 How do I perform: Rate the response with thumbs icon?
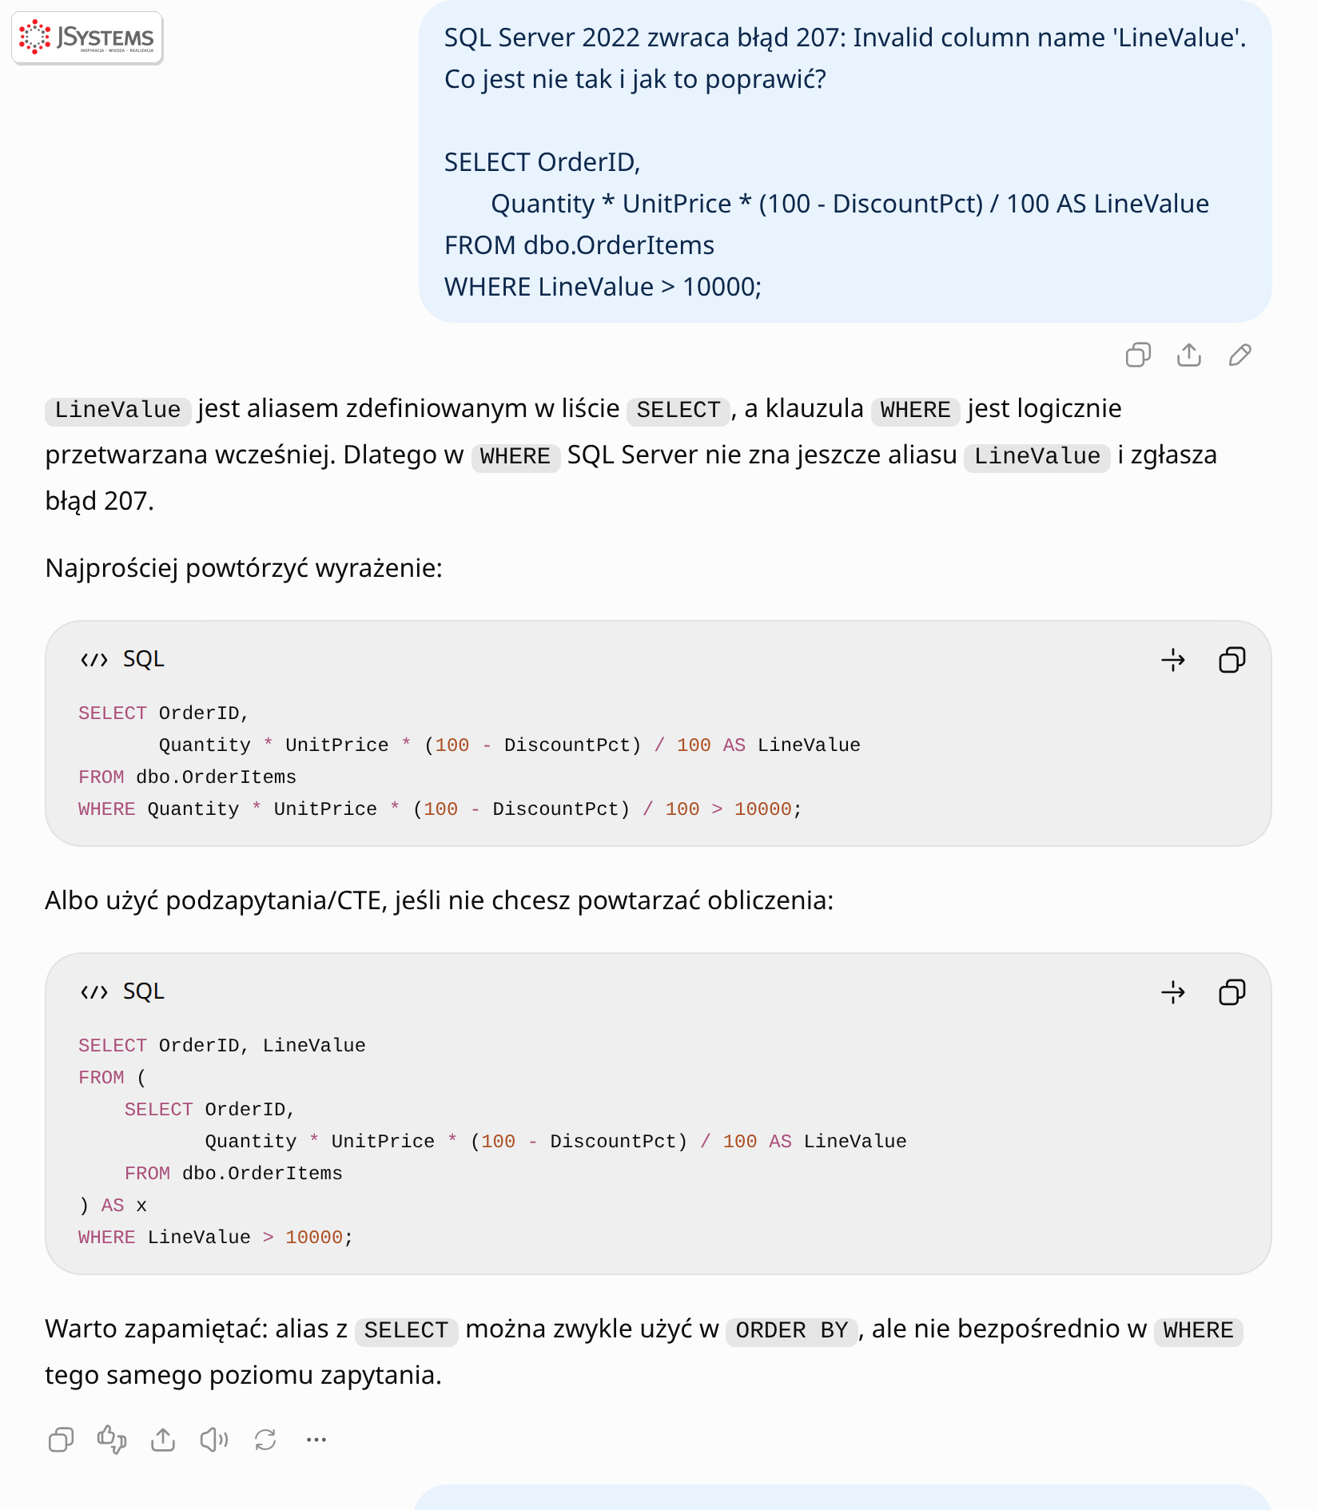[x=112, y=1440]
